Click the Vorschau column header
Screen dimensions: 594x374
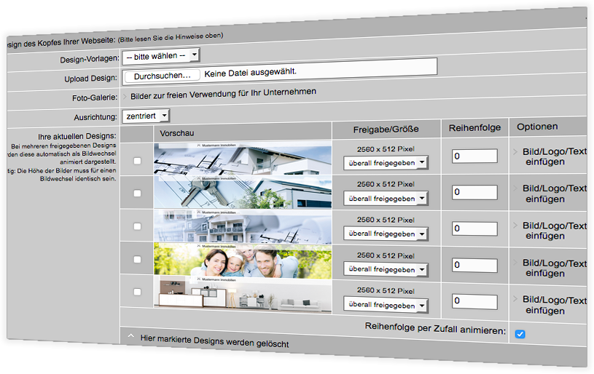click(x=177, y=133)
